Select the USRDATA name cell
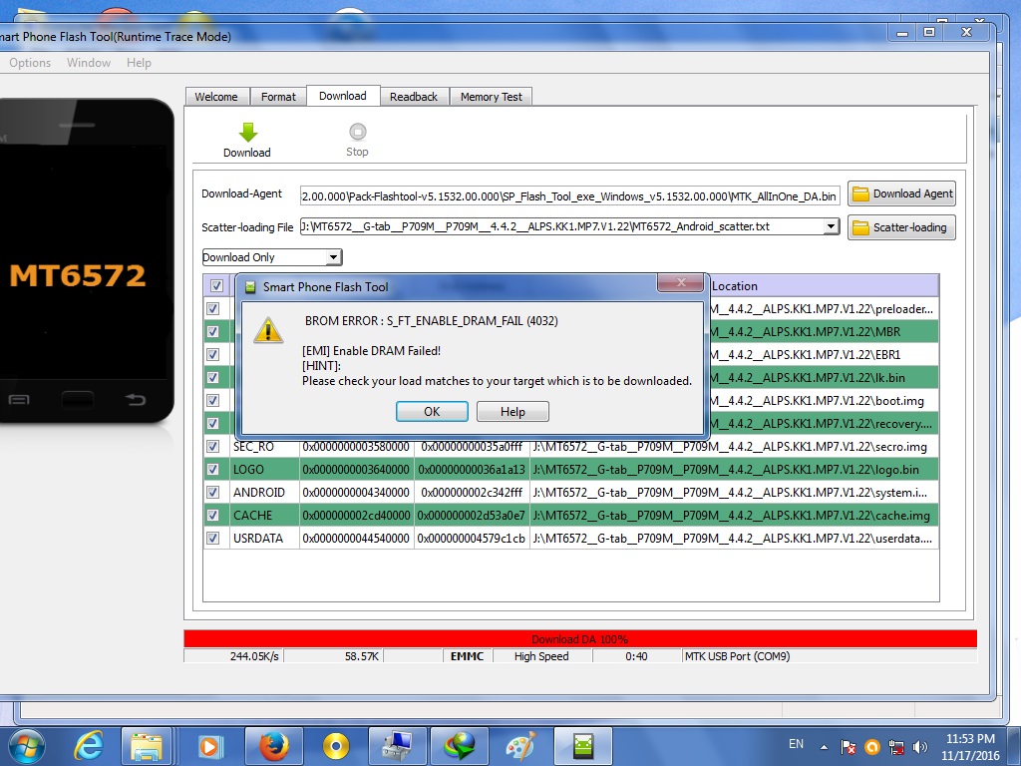The height and width of the screenshot is (766, 1021). point(264,538)
